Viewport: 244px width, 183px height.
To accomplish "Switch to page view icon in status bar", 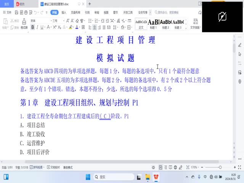I will [x=161, y=167].
